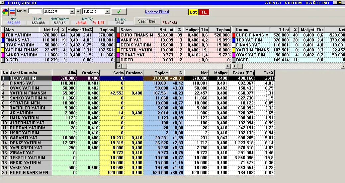Click DiGER row in the Alan panel
Viewport: 345px width, 183px height.
pos(58,60)
